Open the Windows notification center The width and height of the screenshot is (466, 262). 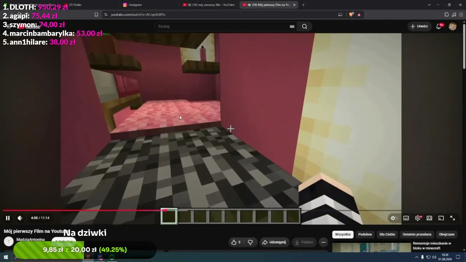click(458, 257)
